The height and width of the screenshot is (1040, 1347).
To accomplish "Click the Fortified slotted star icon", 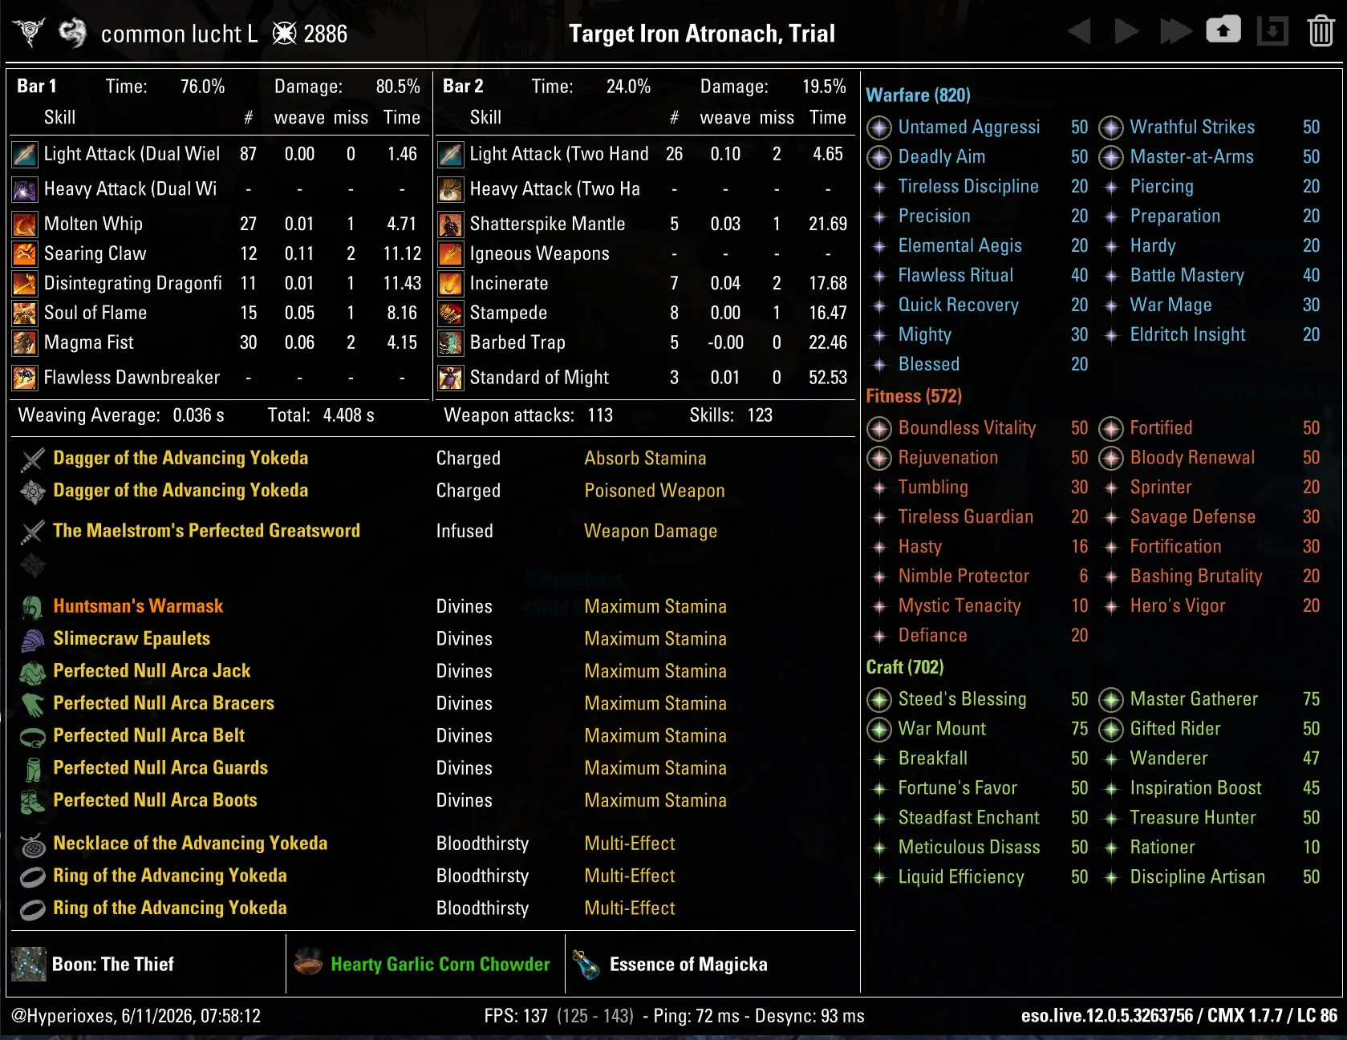I will 1111,428.
